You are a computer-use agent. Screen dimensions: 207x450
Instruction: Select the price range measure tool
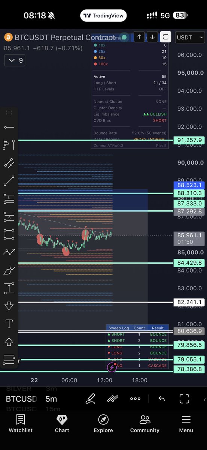tap(9, 288)
